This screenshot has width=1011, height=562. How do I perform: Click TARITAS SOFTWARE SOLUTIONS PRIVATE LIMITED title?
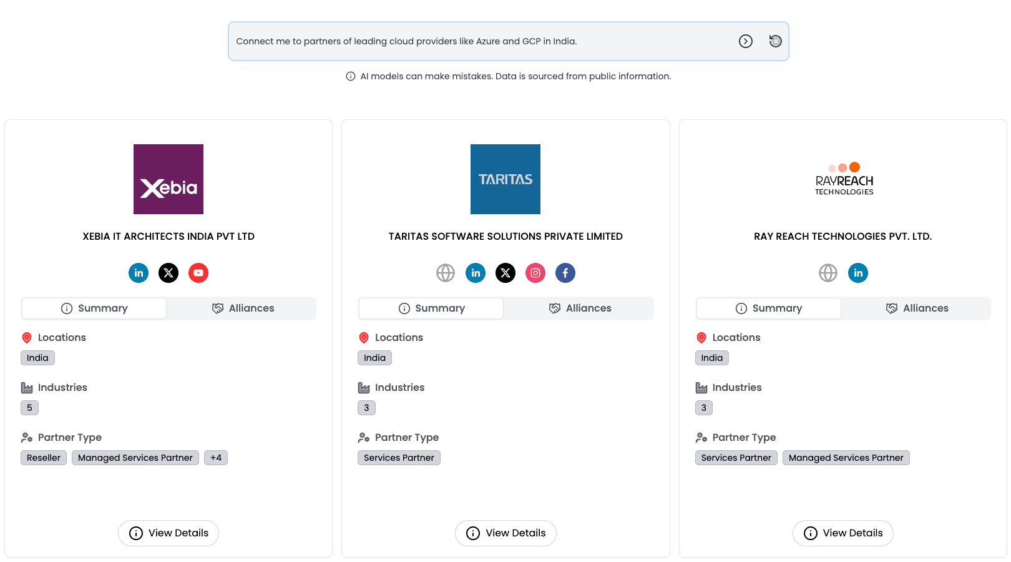point(506,237)
